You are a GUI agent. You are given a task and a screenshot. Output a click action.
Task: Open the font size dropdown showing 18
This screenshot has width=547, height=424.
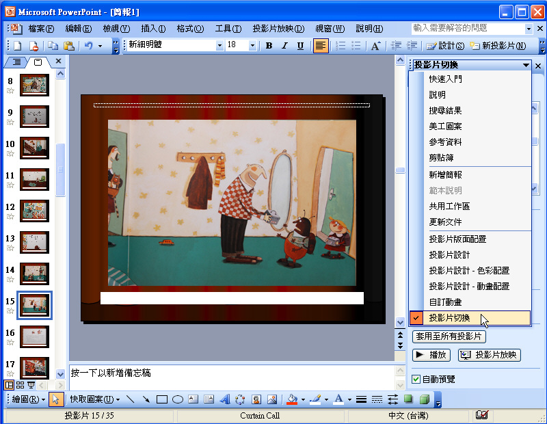[252, 45]
